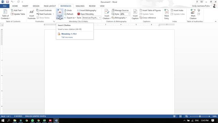
Task: Click Cross-reference button
Action: [147, 18]
